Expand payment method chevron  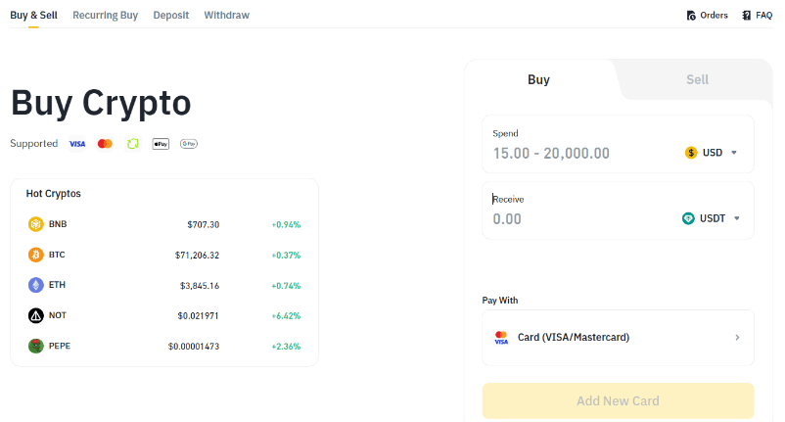tap(737, 338)
